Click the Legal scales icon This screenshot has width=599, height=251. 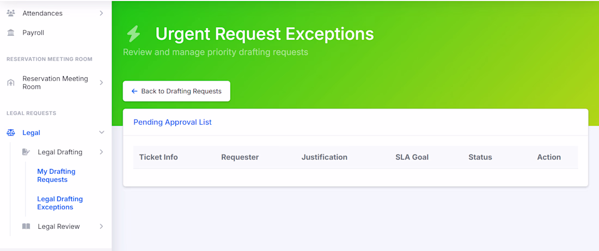pos(11,132)
